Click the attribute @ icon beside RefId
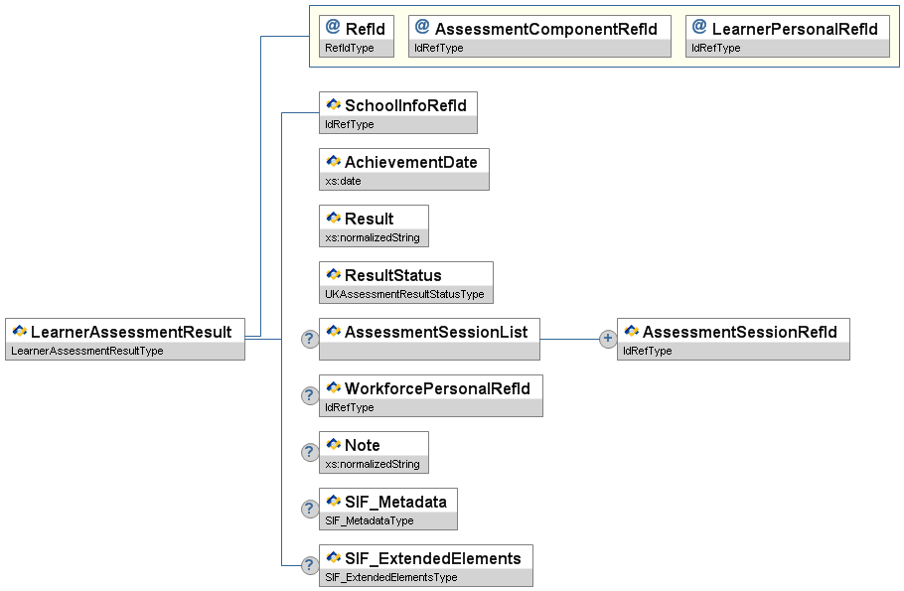Screen dimensions: 904x591 pyautogui.click(x=333, y=28)
